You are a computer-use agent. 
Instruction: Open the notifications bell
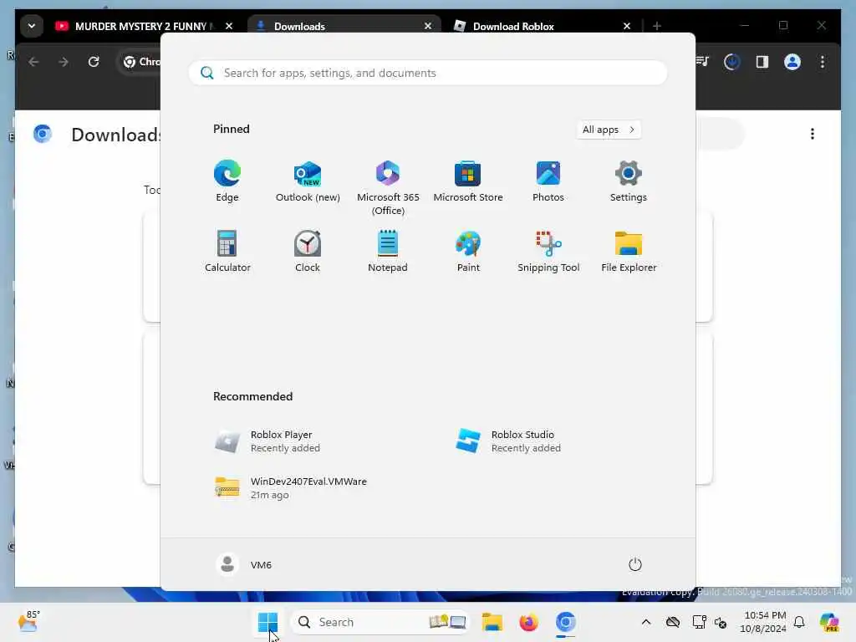[x=799, y=622]
